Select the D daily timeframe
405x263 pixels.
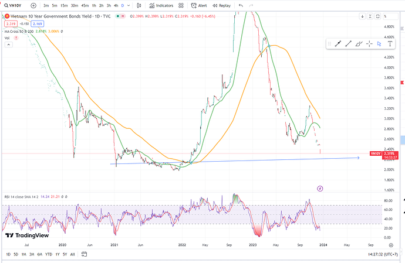click(x=123, y=5)
